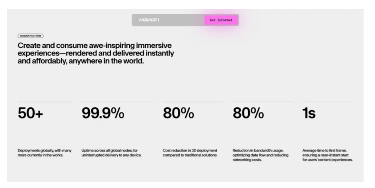Select the Average time to first frame text

point(327,155)
